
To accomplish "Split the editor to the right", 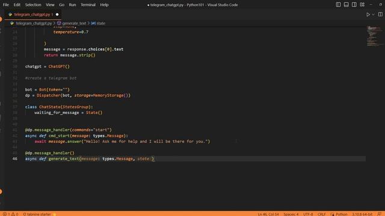I will (380, 14).
